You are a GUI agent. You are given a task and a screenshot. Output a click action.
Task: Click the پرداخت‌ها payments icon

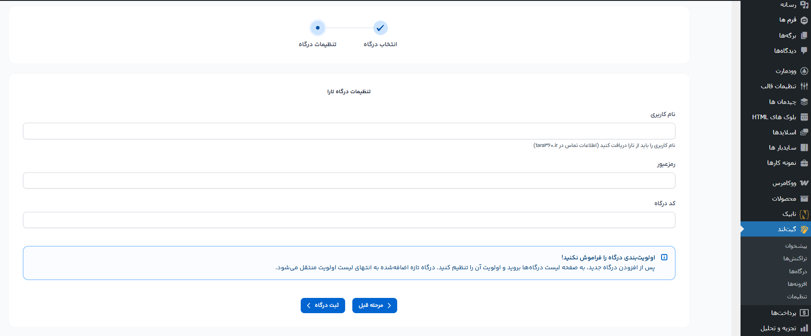(804, 313)
